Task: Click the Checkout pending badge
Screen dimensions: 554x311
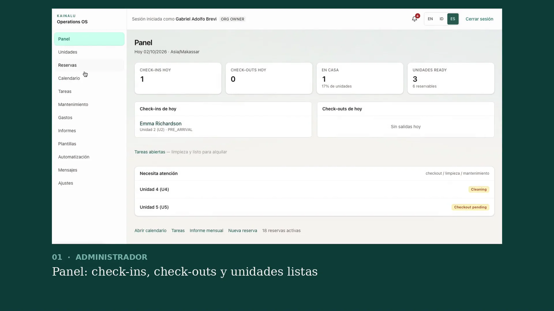Action: coord(470,207)
